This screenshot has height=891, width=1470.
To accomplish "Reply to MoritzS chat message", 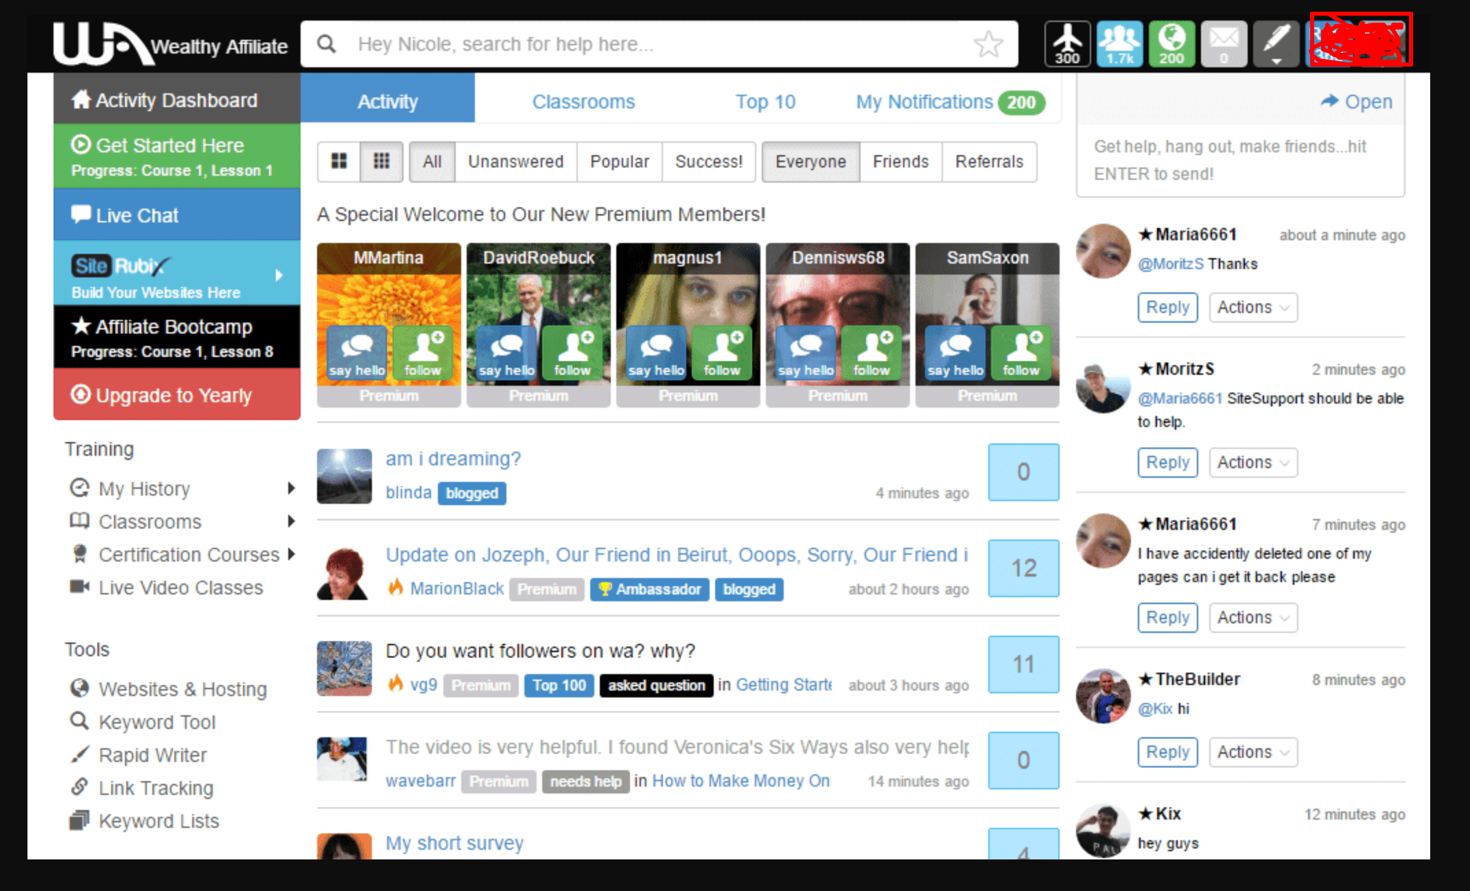I will coord(1167,462).
